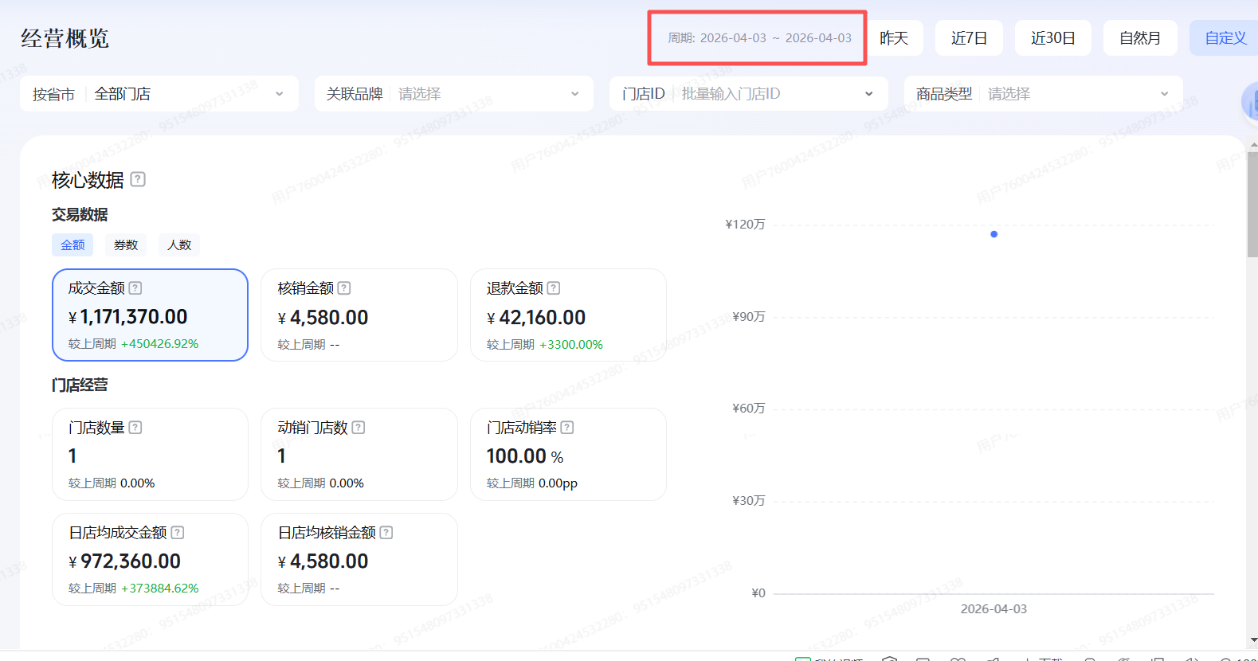Open the 关联品牌 selection dropdown
This screenshot has height=661, width=1258.
pos(454,94)
